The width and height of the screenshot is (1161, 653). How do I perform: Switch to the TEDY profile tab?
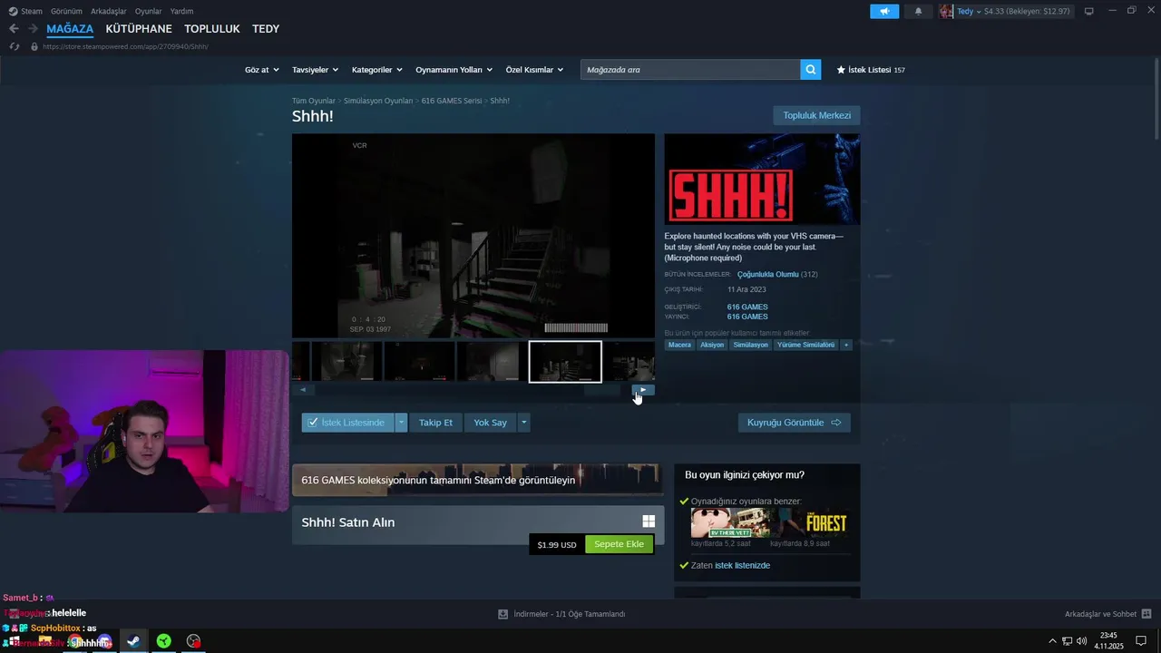266,29
